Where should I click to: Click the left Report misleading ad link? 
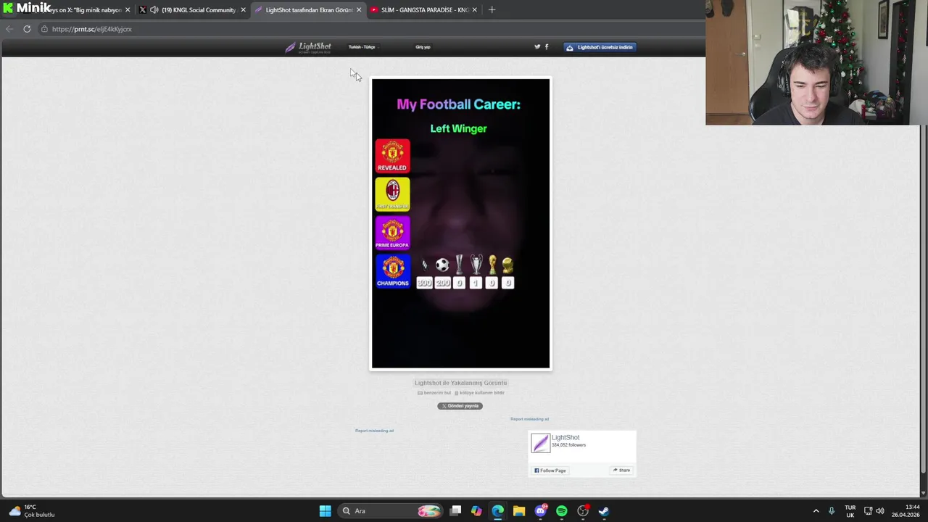[x=374, y=431]
